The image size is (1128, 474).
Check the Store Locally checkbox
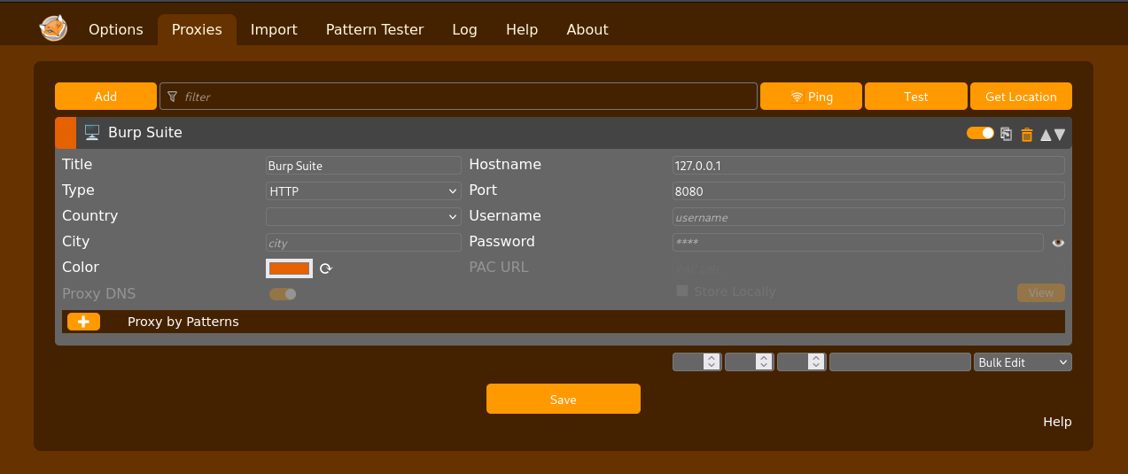pyautogui.click(x=682, y=291)
